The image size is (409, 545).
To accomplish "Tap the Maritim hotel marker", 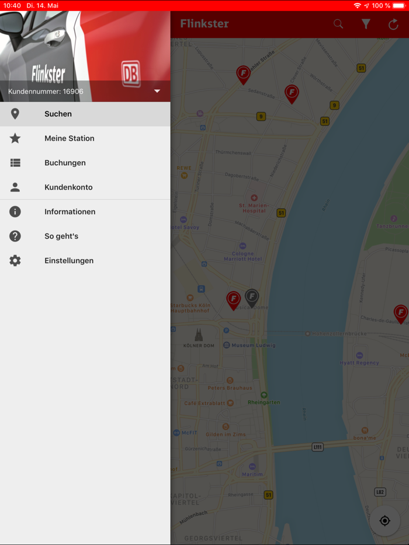I will coord(252,466).
